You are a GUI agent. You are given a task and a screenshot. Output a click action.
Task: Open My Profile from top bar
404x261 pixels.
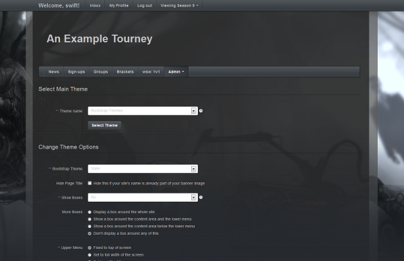(x=119, y=5)
